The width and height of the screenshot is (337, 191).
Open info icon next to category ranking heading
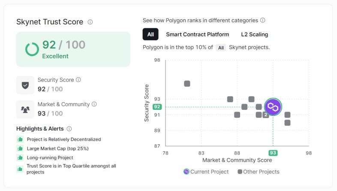pos(263,20)
